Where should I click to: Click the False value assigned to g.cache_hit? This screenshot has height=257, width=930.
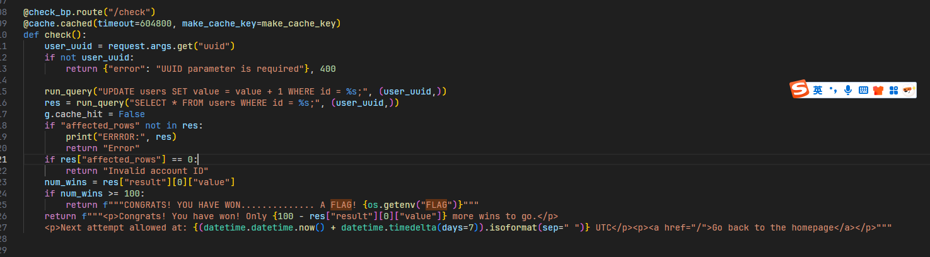click(132, 114)
